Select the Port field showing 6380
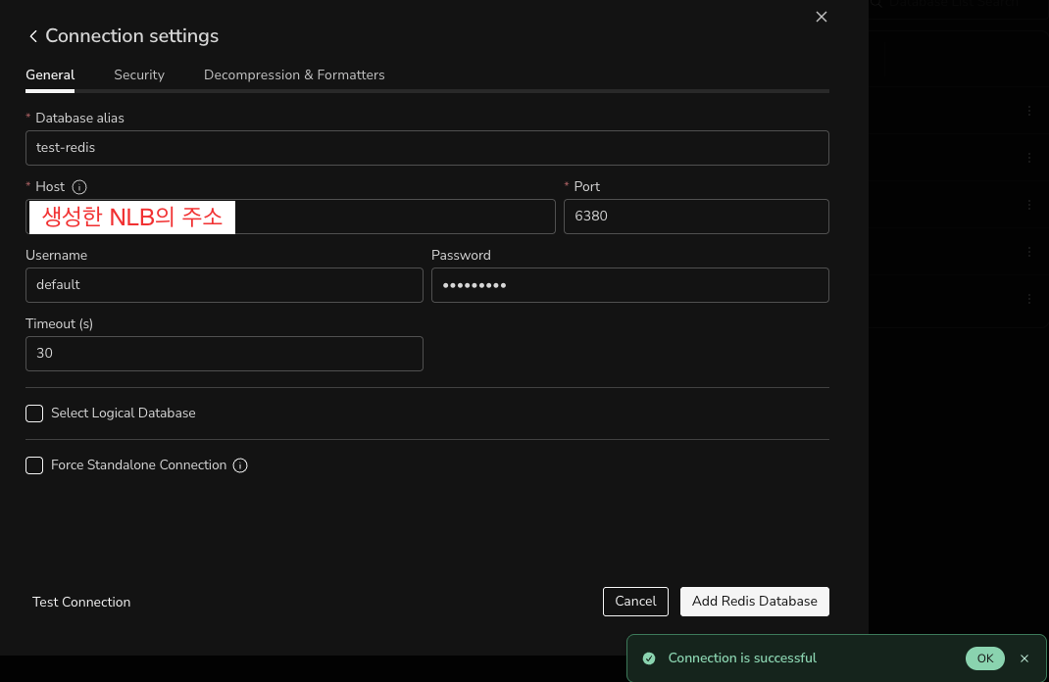This screenshot has width=1049, height=682. coord(696,217)
